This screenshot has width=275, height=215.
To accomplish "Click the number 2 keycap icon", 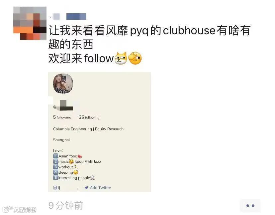I will 55,161.
